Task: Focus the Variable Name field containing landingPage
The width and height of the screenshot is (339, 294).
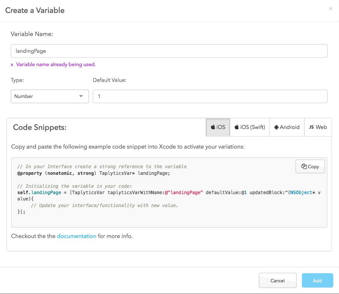Action: coord(169,51)
